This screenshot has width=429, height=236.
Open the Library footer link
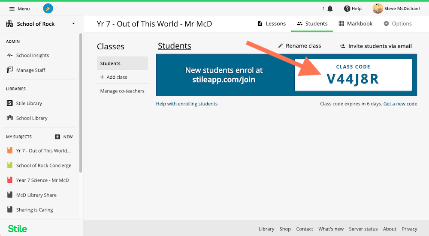266,229
